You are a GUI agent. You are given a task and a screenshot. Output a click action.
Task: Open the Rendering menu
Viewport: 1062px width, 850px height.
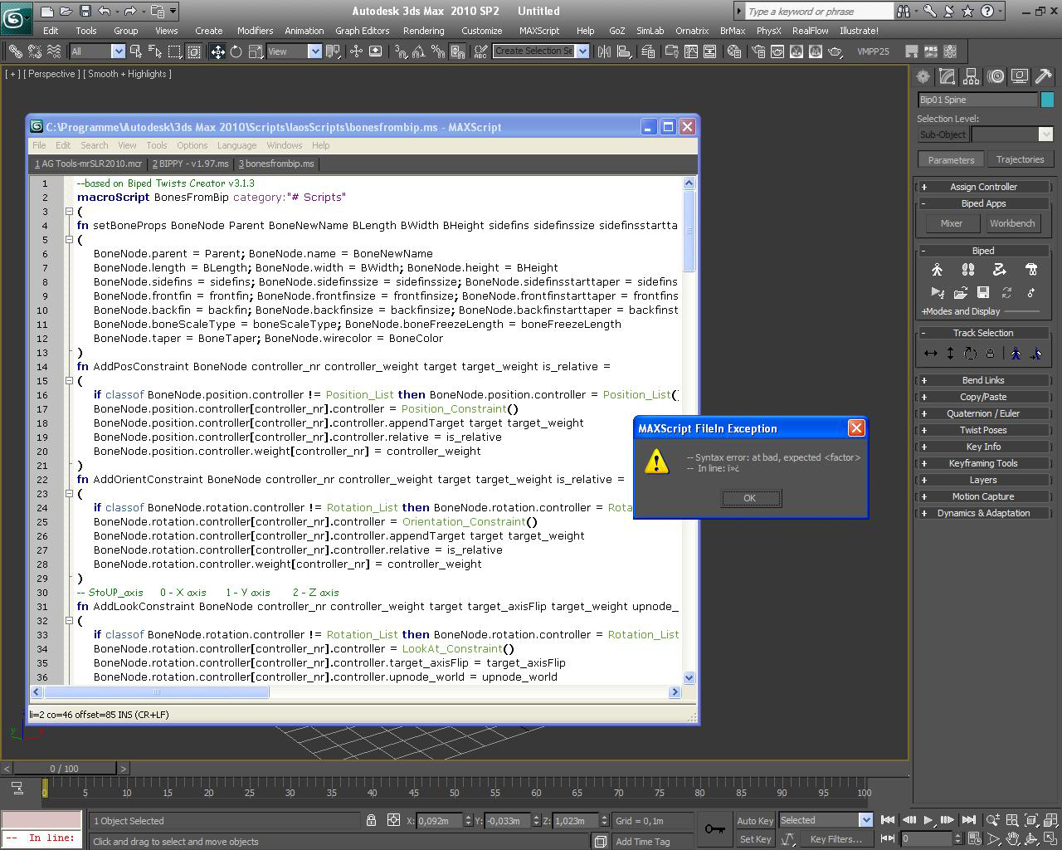[x=423, y=31]
